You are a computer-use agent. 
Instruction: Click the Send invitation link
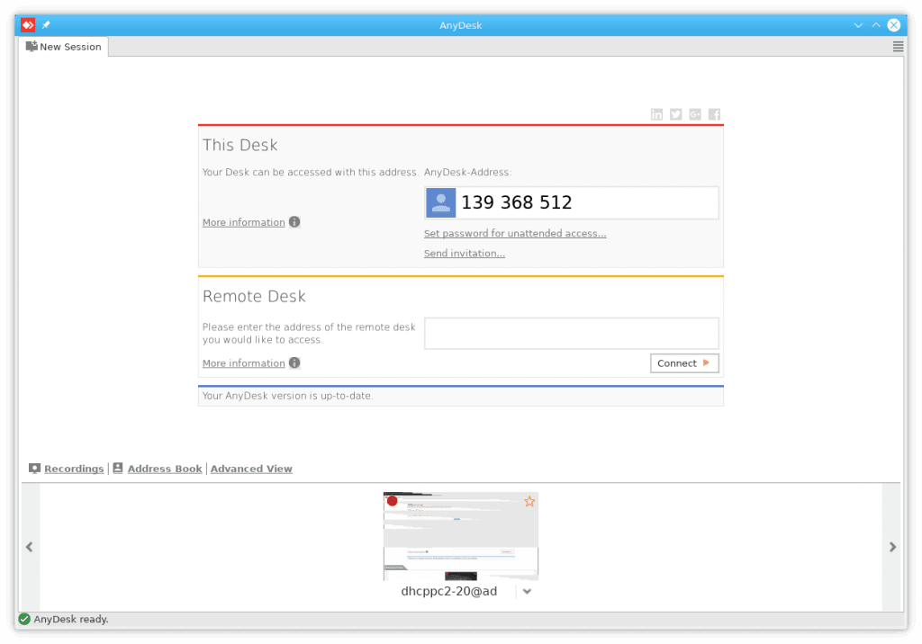click(465, 254)
